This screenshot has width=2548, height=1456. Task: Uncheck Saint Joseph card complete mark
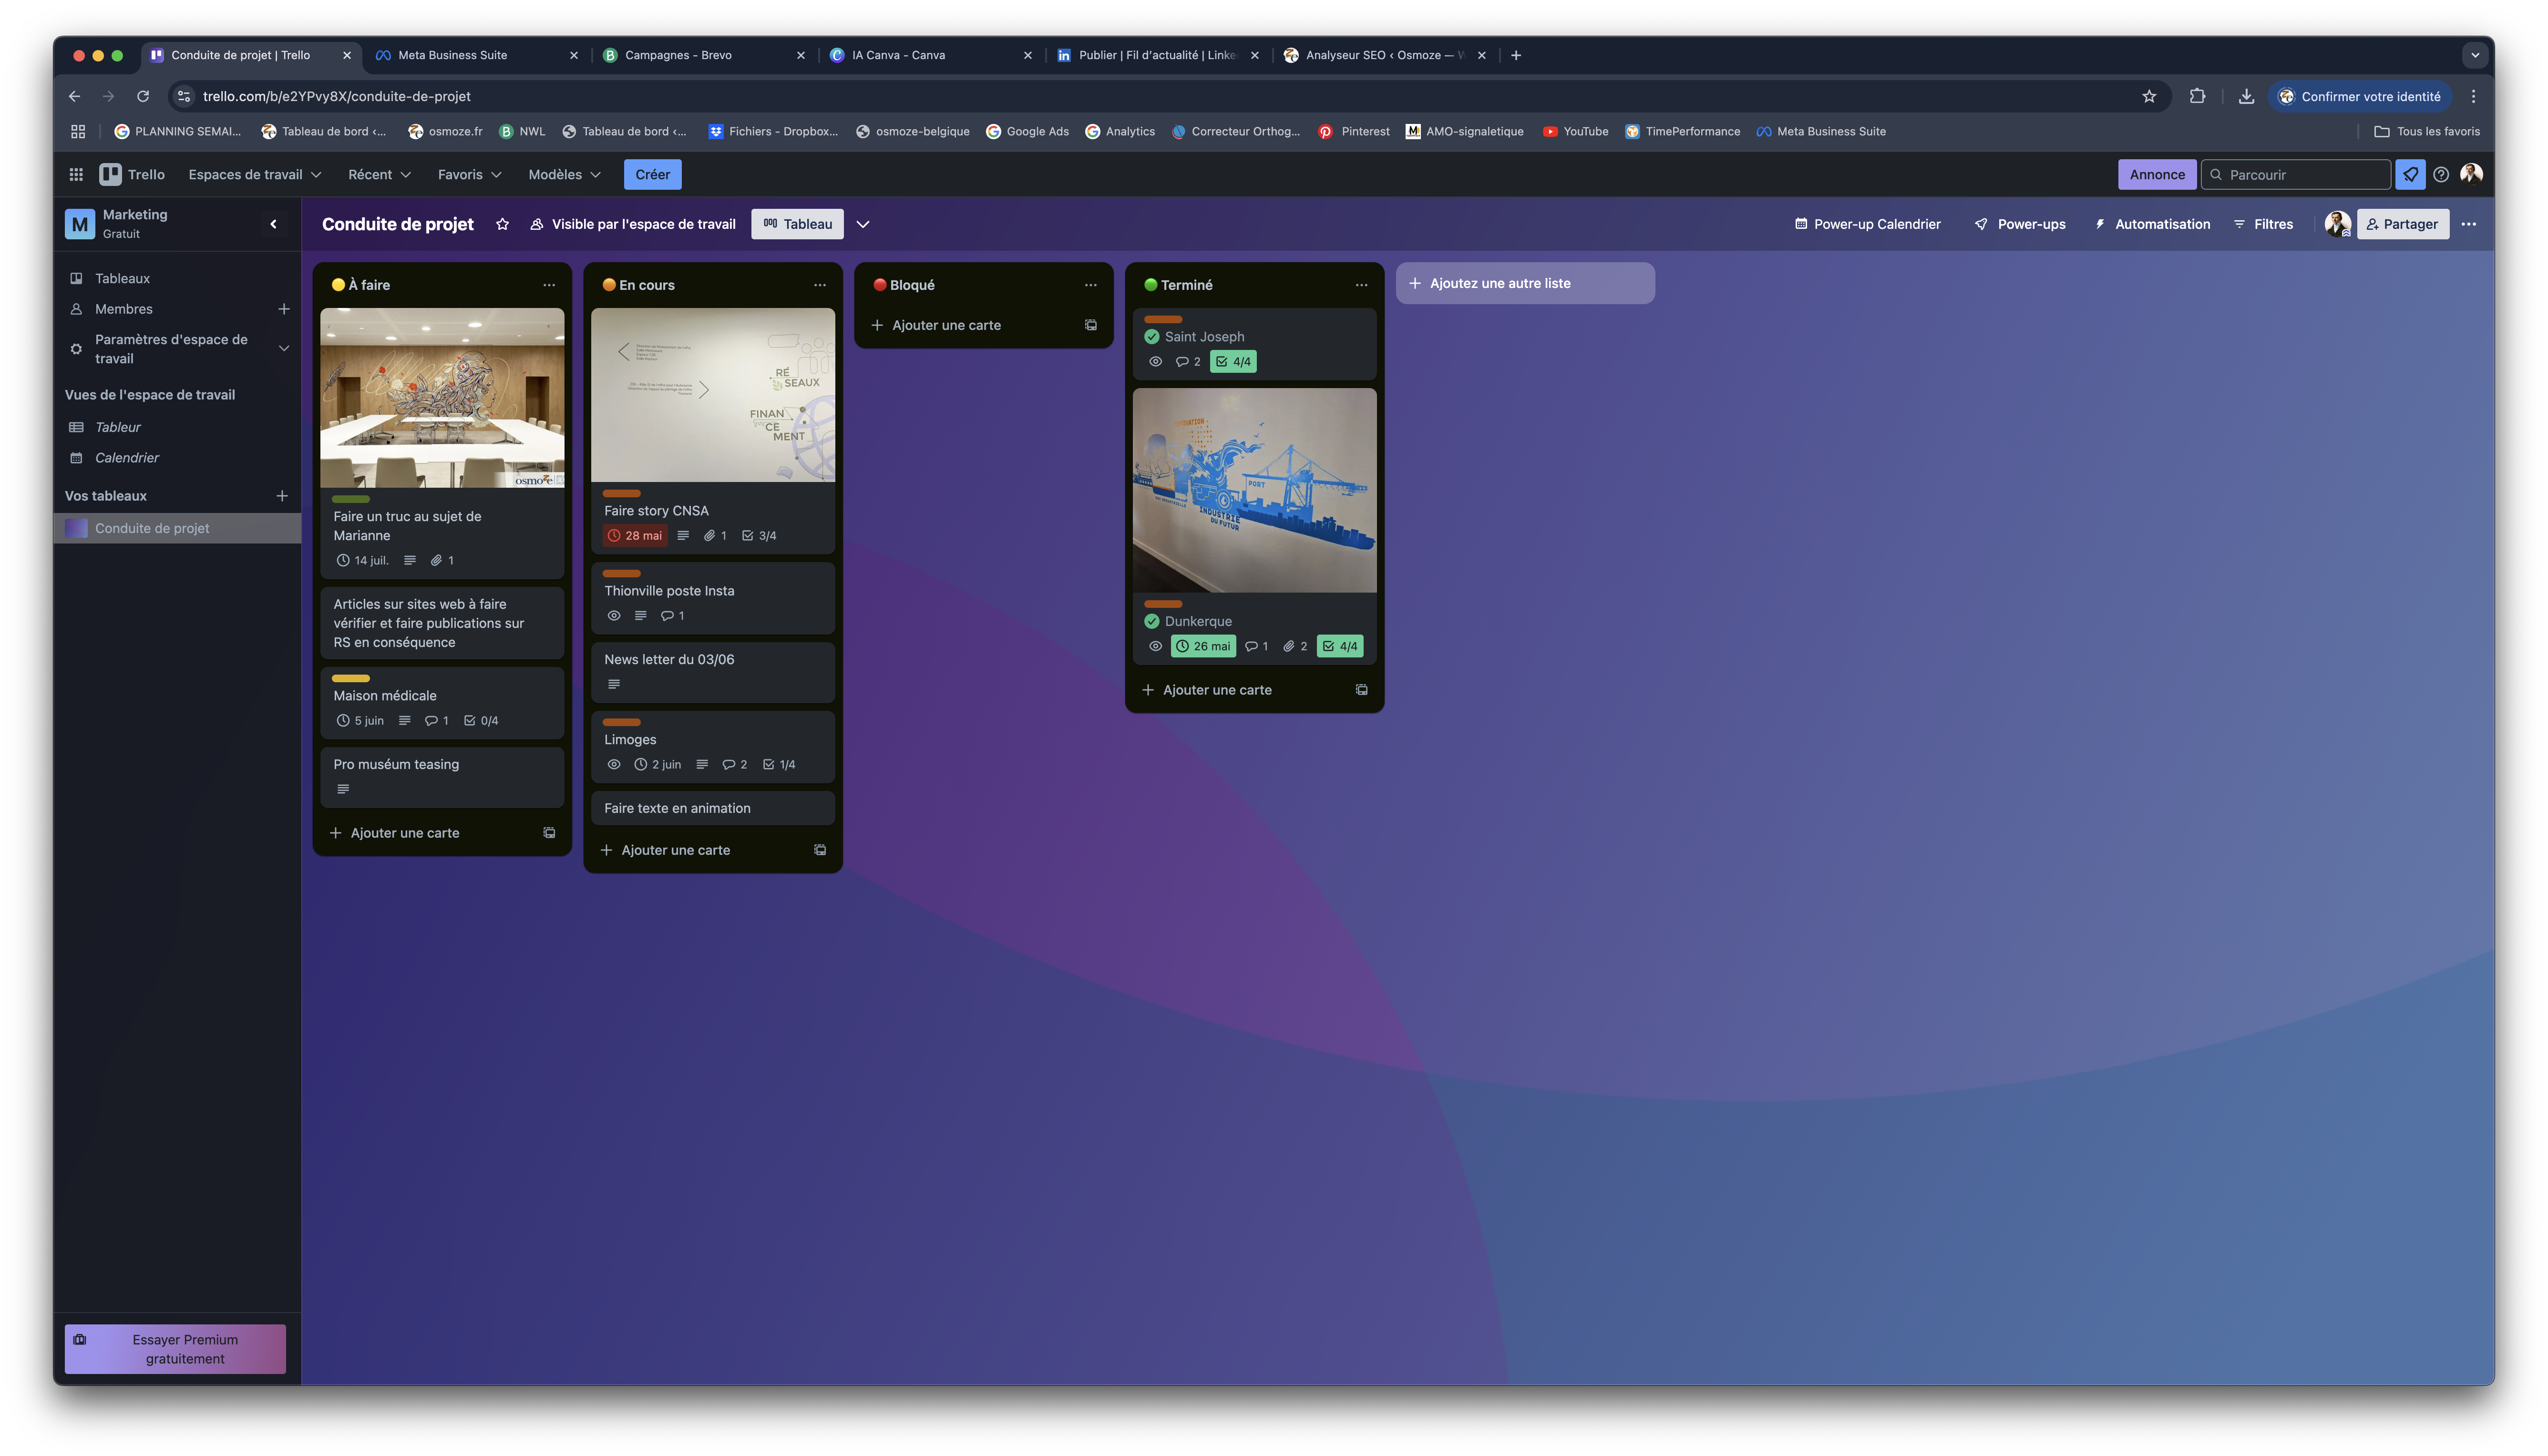[x=1152, y=337]
